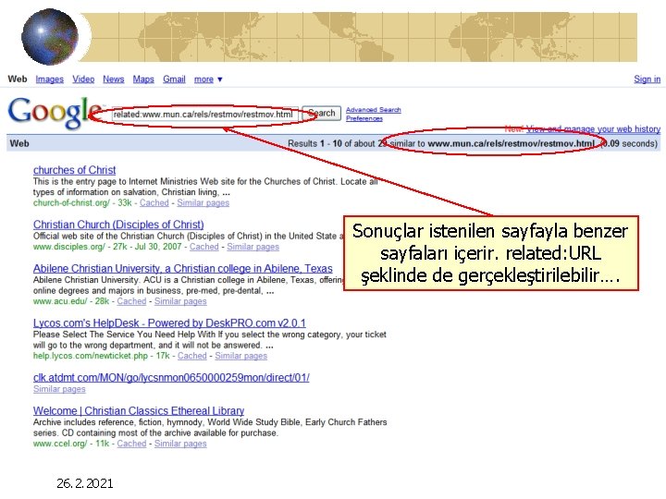Image resolution: width=666 pixels, height=499 pixels.
Task: Open the Gmail link
Action: coord(174,79)
